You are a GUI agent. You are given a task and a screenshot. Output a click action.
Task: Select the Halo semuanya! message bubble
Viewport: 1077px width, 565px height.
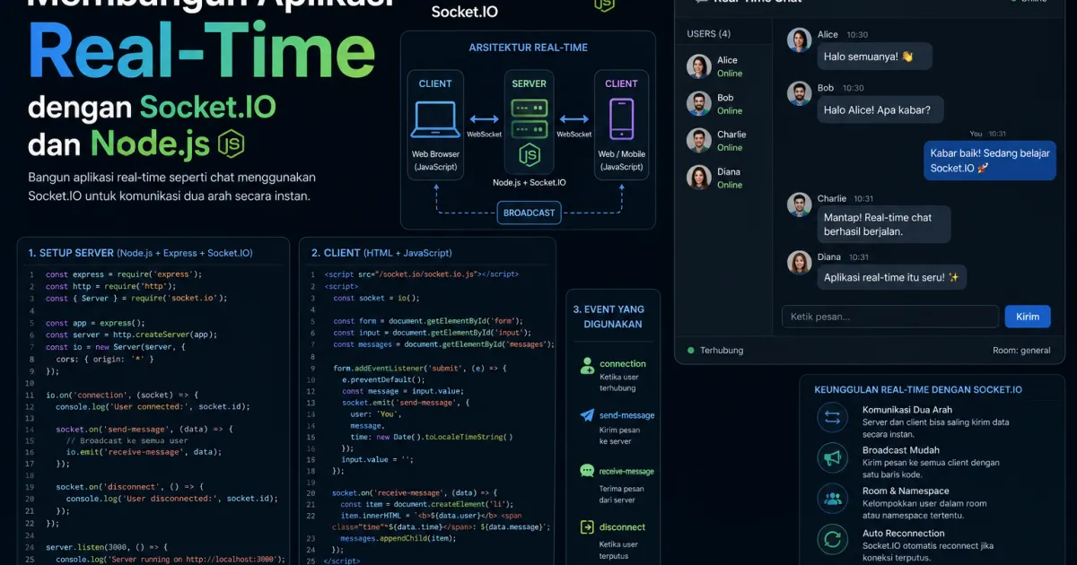pos(874,56)
